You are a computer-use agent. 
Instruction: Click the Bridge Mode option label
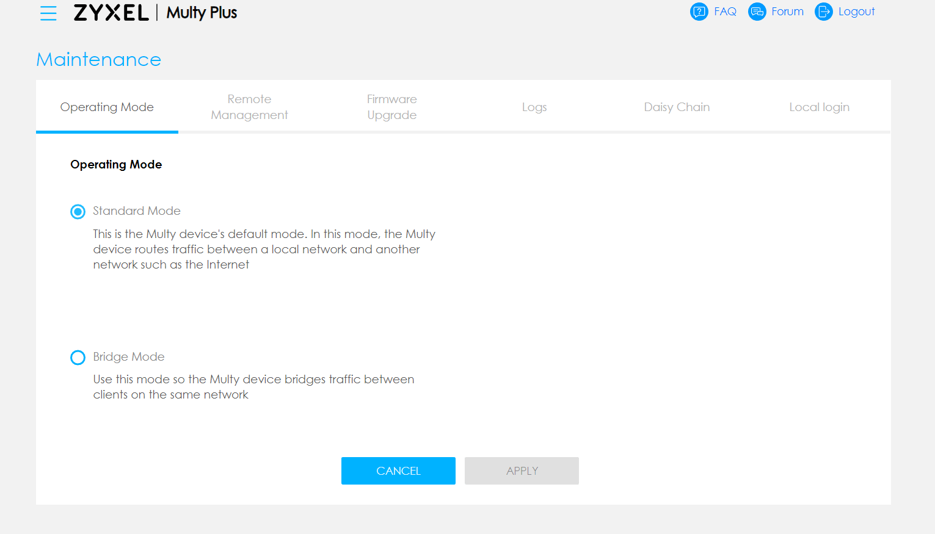[129, 357]
